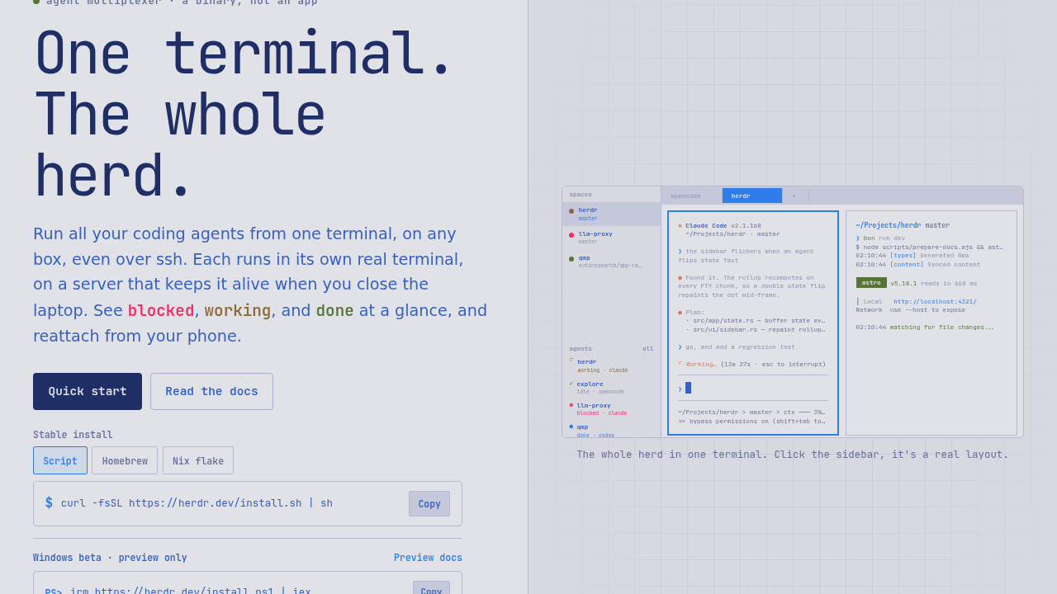The height and width of the screenshot is (594, 1057).
Task: Click the blue done dot for qmp agent
Action: (x=571, y=427)
